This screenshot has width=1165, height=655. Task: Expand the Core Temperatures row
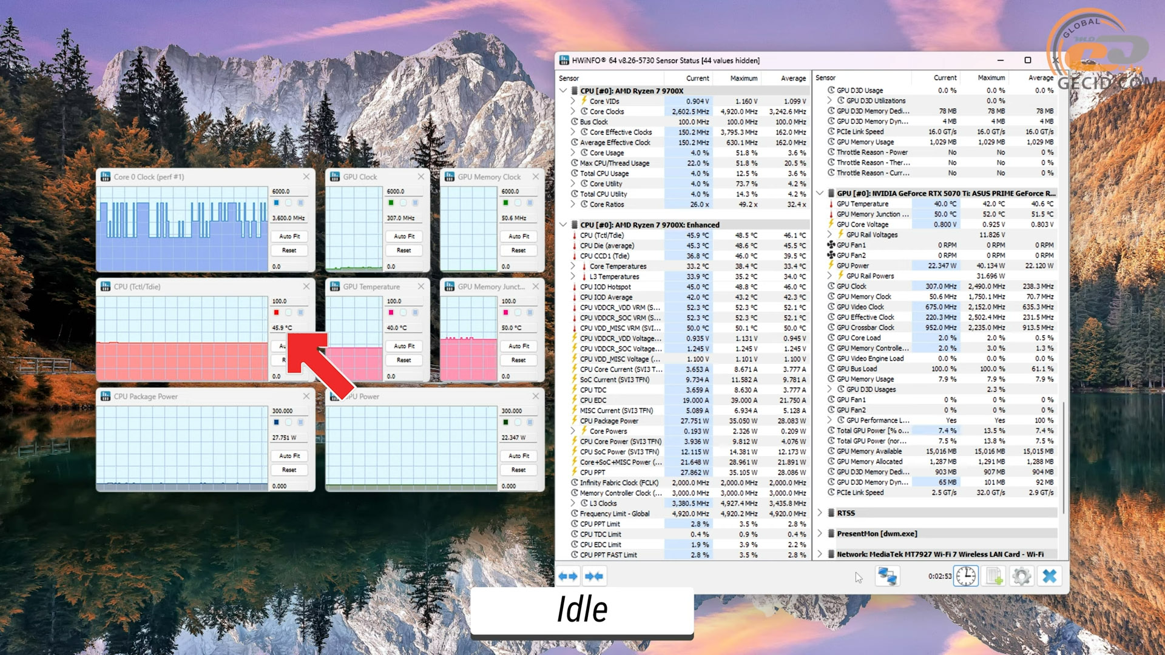(573, 266)
